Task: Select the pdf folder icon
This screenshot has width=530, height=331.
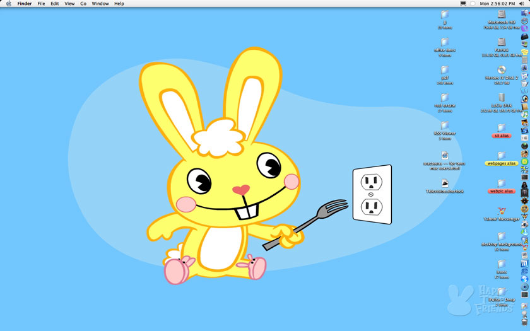Action: (445, 69)
